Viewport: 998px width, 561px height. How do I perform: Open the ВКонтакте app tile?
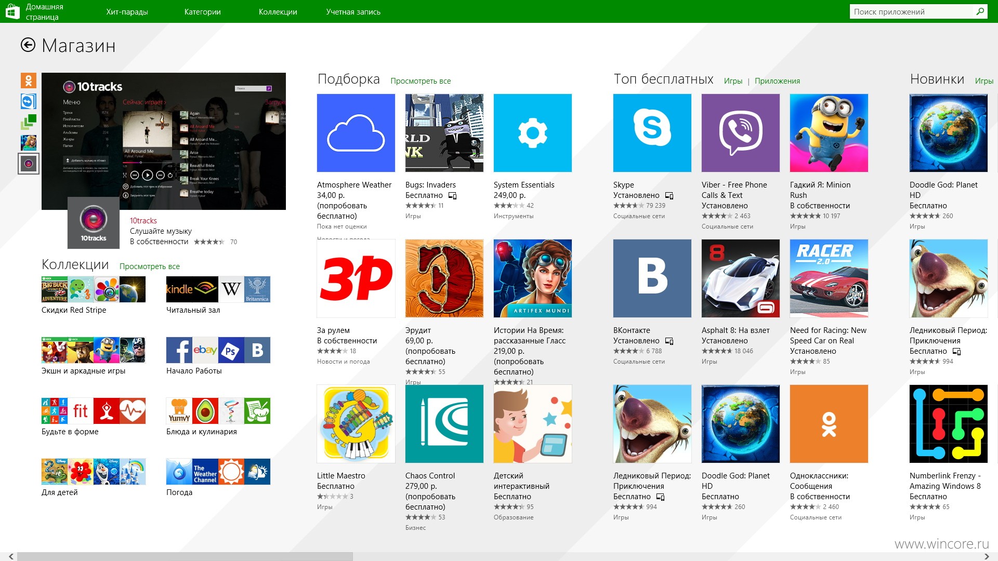click(x=652, y=278)
